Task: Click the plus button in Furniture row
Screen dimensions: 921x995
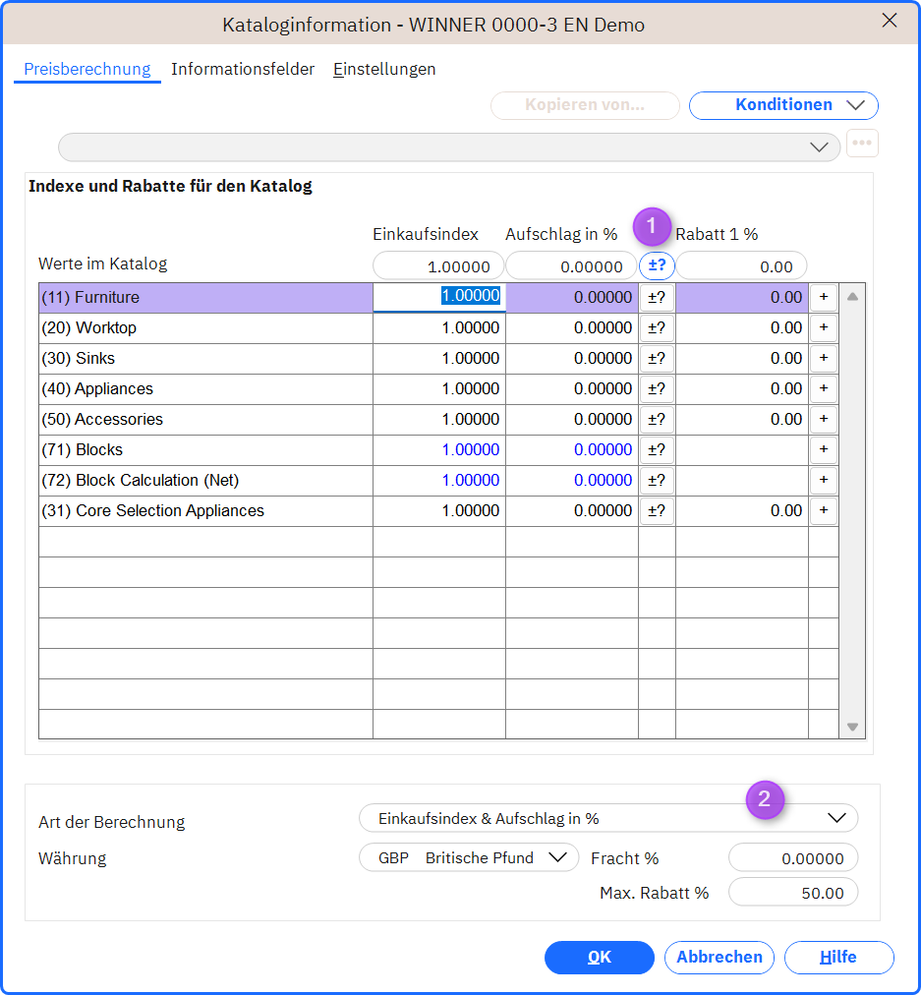Action: (x=824, y=298)
